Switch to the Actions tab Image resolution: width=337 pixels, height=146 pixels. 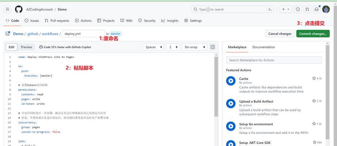click(83, 20)
